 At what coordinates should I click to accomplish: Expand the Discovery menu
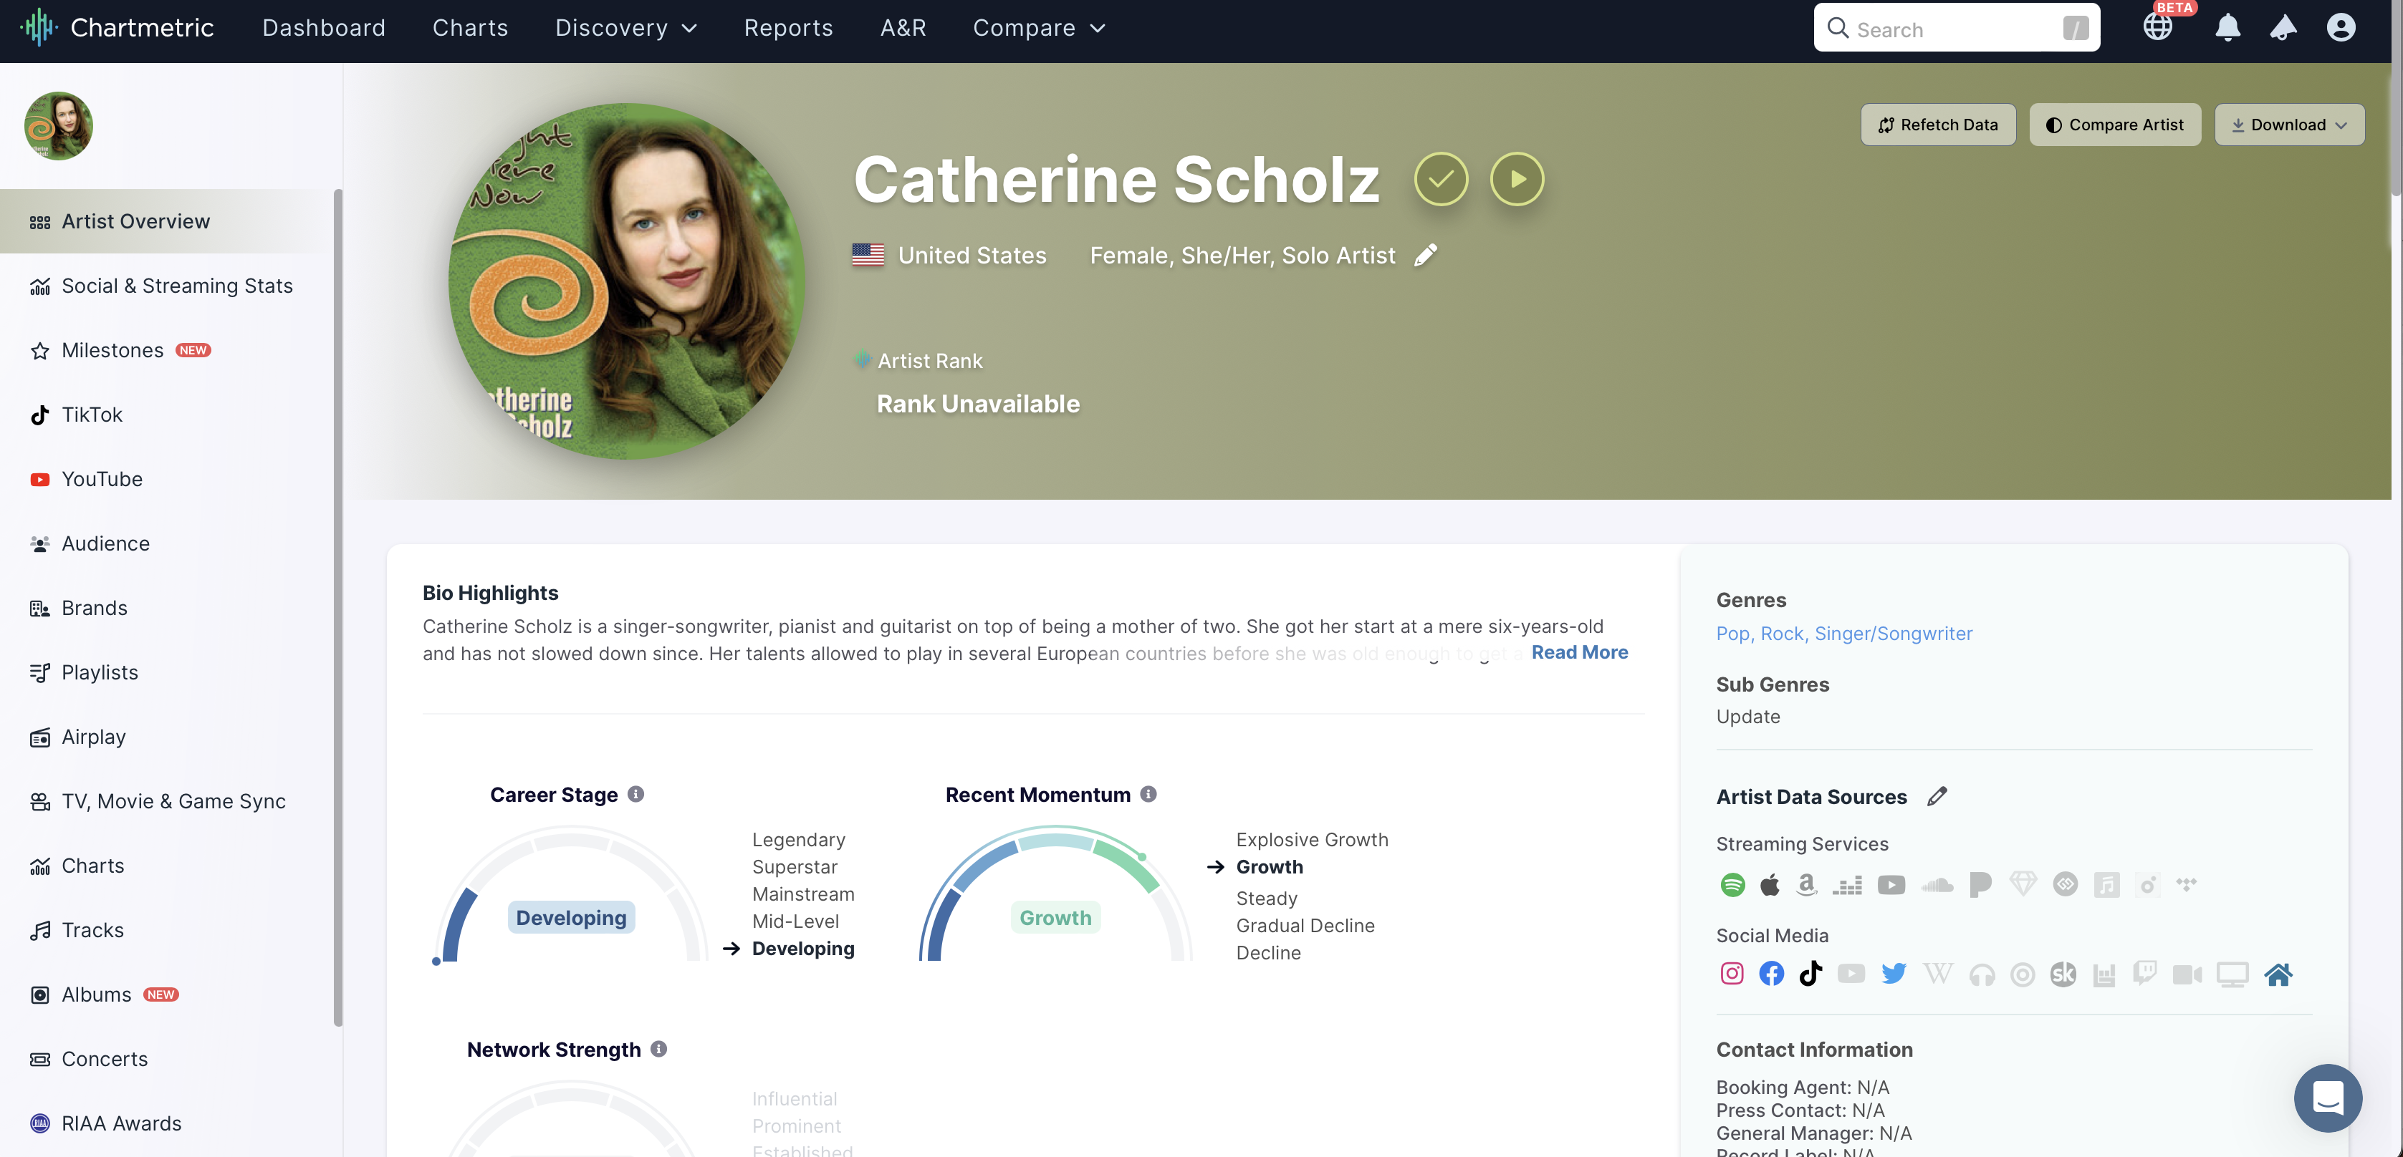[626, 28]
